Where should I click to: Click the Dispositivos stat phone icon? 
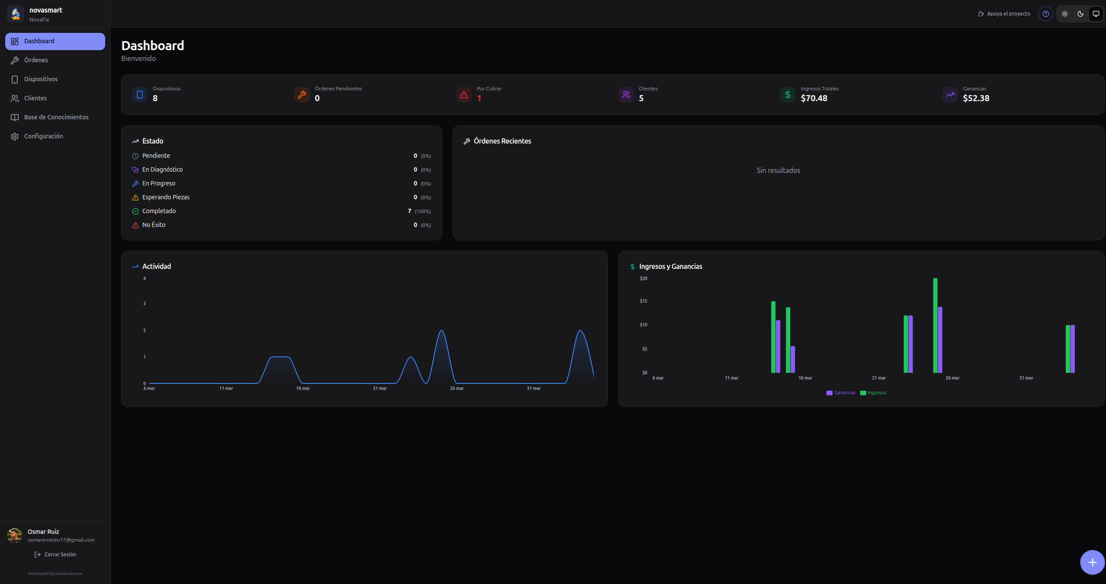click(x=140, y=95)
